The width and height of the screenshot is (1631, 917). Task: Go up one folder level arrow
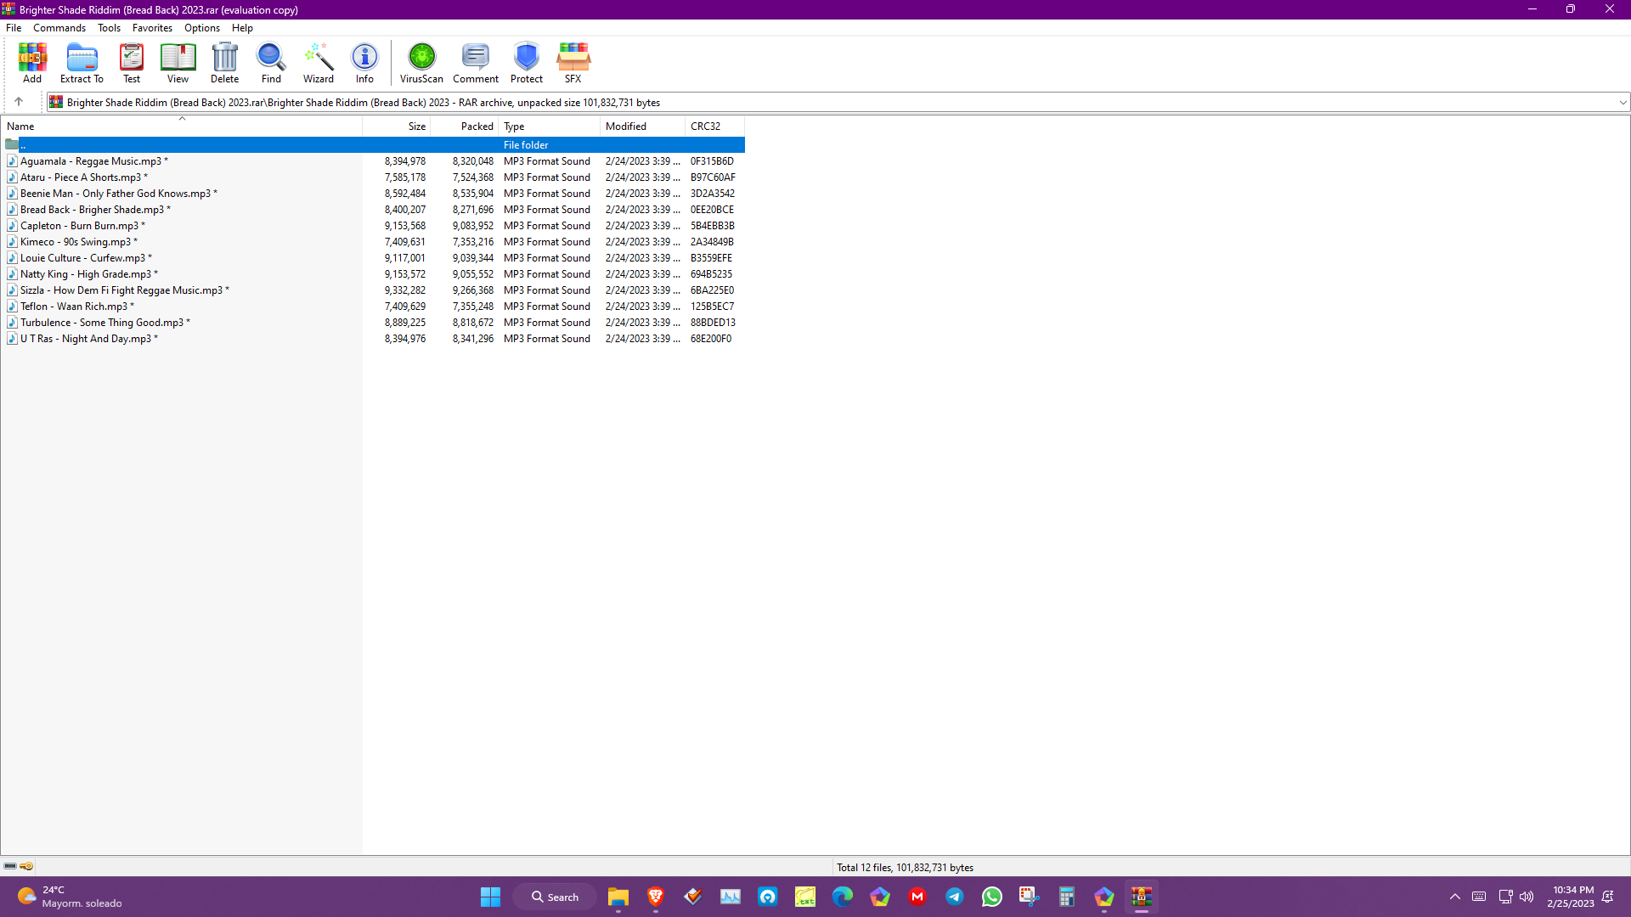[19, 102]
